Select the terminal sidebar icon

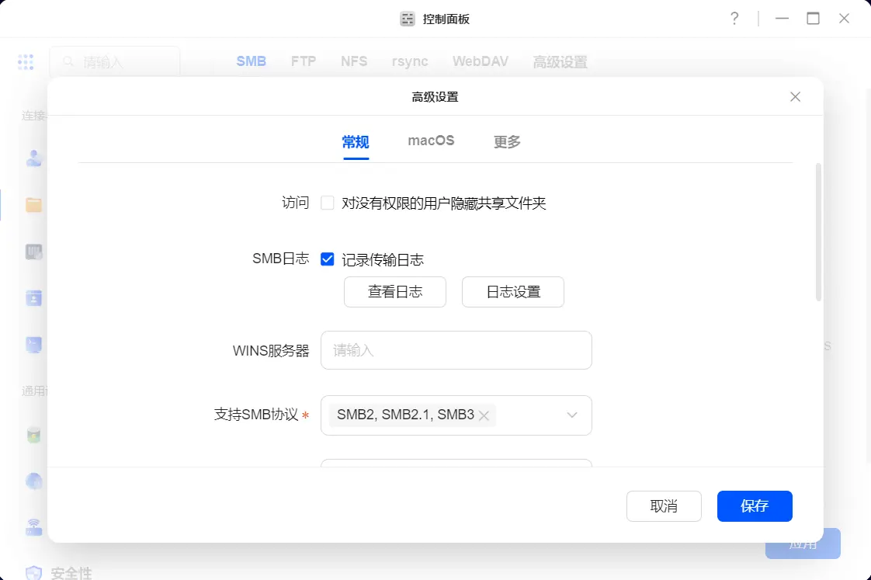coord(33,345)
